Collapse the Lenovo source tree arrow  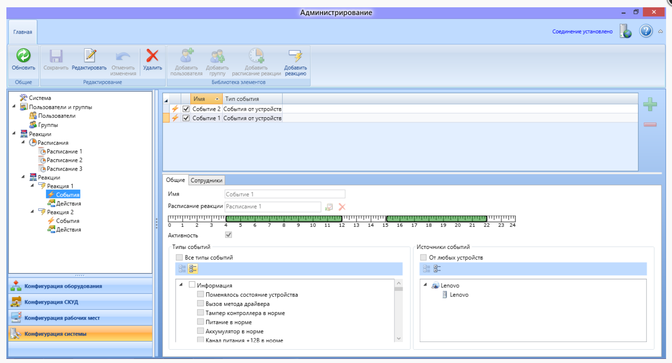coord(425,285)
